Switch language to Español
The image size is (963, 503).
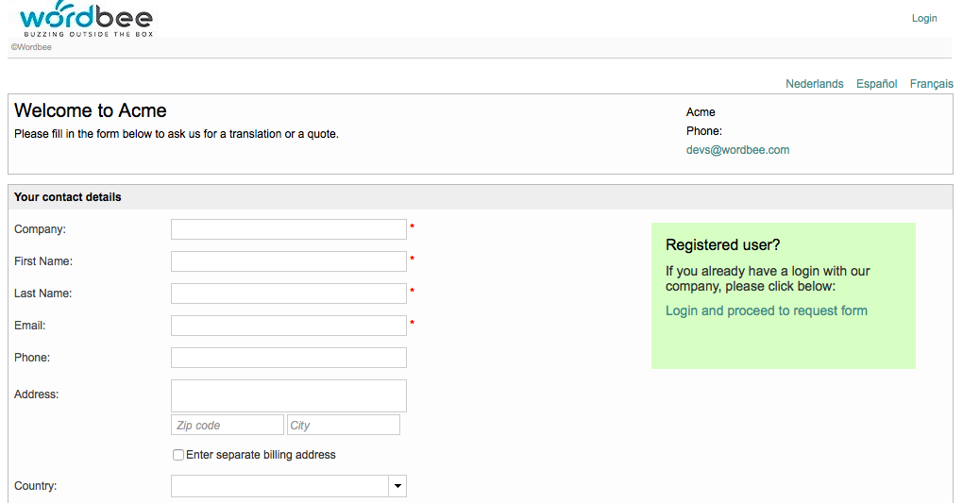[x=876, y=84]
